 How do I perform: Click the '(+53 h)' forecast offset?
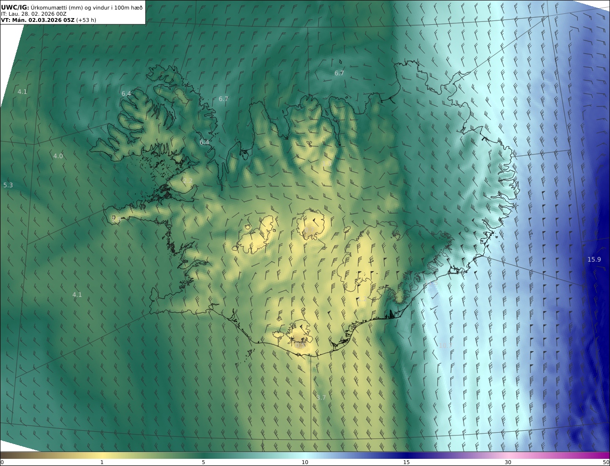coord(86,20)
